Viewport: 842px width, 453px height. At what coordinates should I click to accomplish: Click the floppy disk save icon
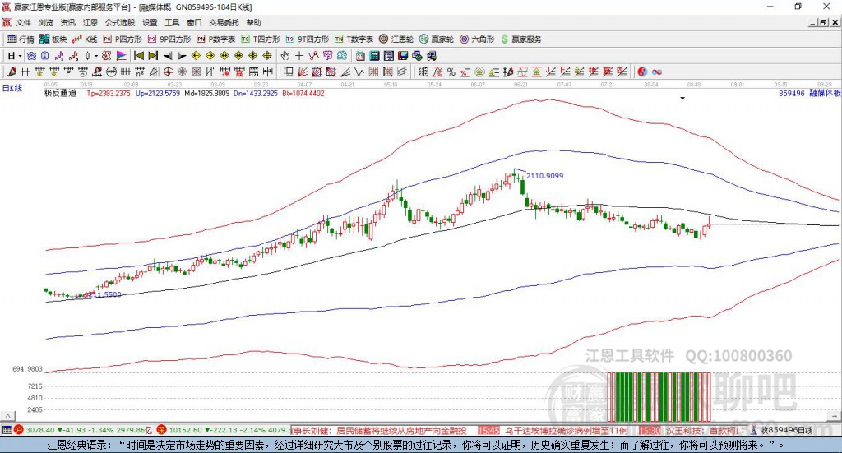tap(403, 55)
